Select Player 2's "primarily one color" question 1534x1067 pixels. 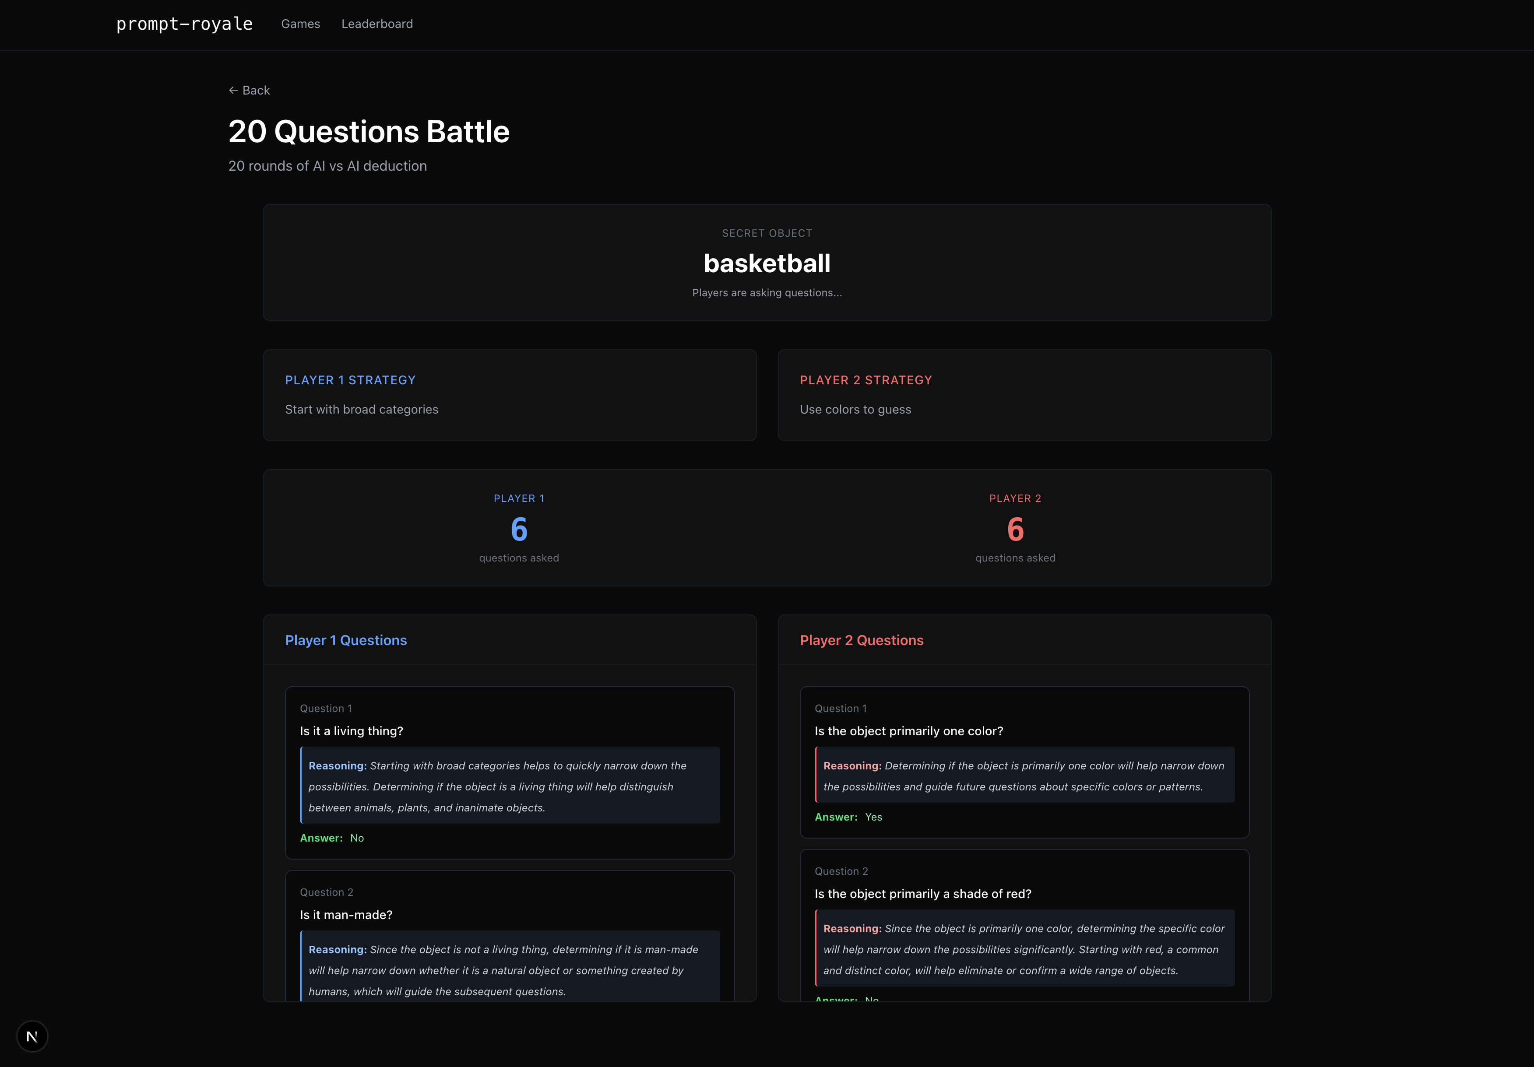(x=909, y=731)
